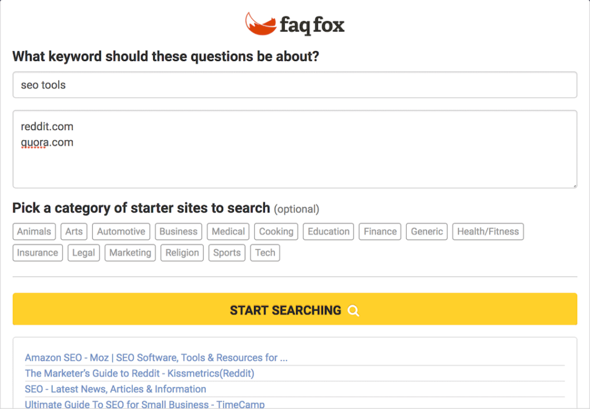This screenshot has width=590, height=409.
Task: Select the Tech category tag
Action: click(265, 253)
